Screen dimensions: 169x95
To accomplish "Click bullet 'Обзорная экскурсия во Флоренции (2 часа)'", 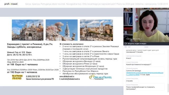I will tap(83, 66).
